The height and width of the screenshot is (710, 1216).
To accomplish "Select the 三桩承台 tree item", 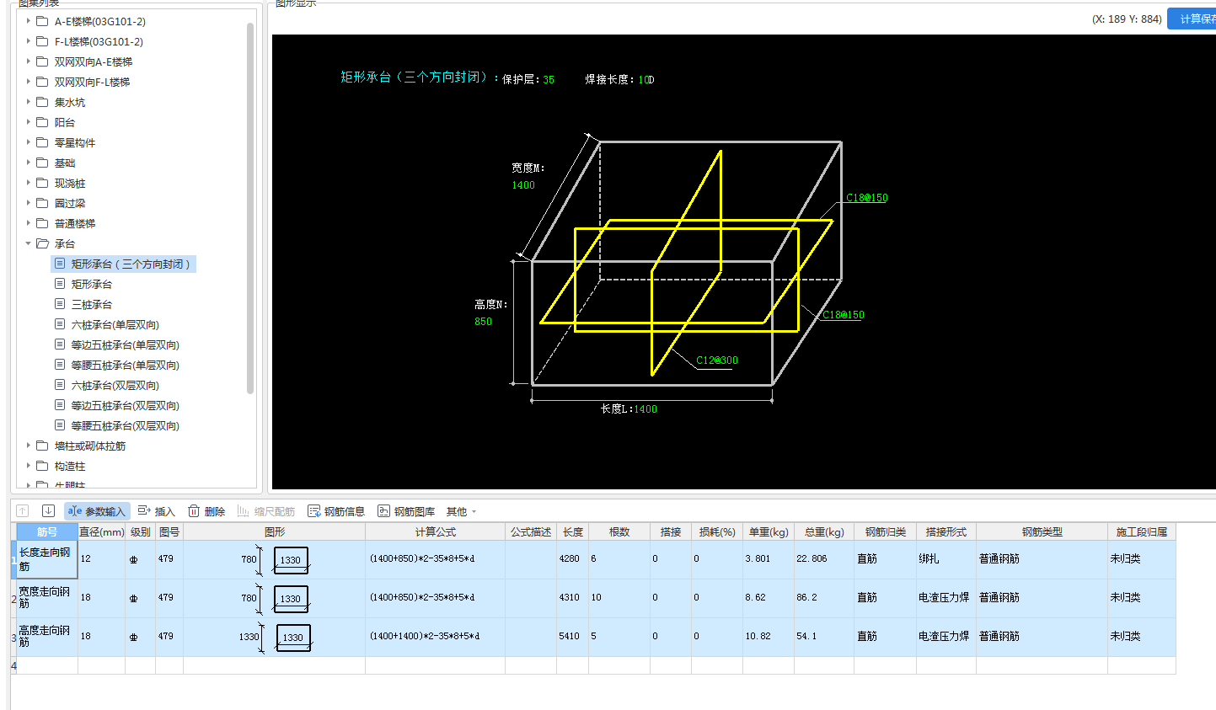I will [x=91, y=304].
